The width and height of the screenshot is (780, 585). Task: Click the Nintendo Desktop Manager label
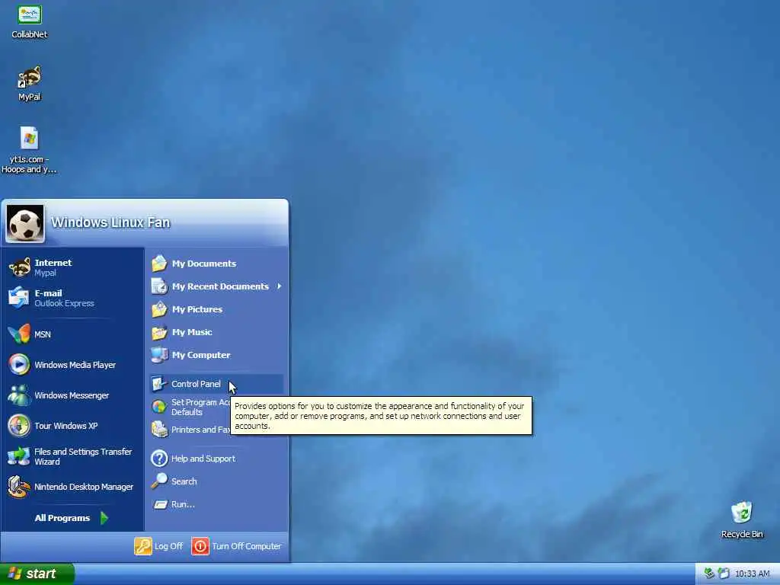(84, 487)
